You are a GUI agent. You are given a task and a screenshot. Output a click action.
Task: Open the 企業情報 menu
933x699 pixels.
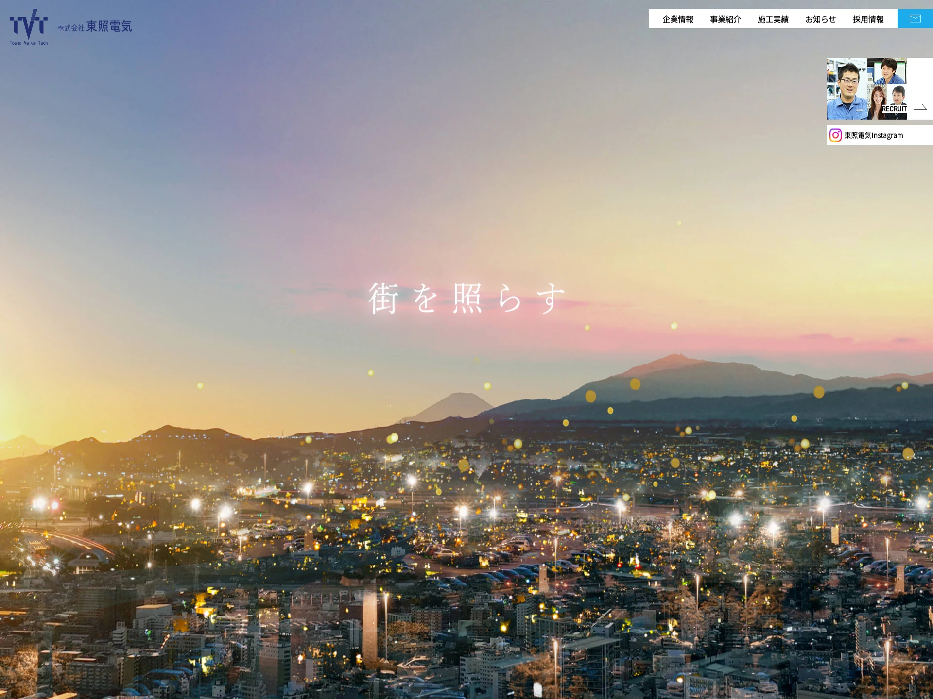coord(677,19)
